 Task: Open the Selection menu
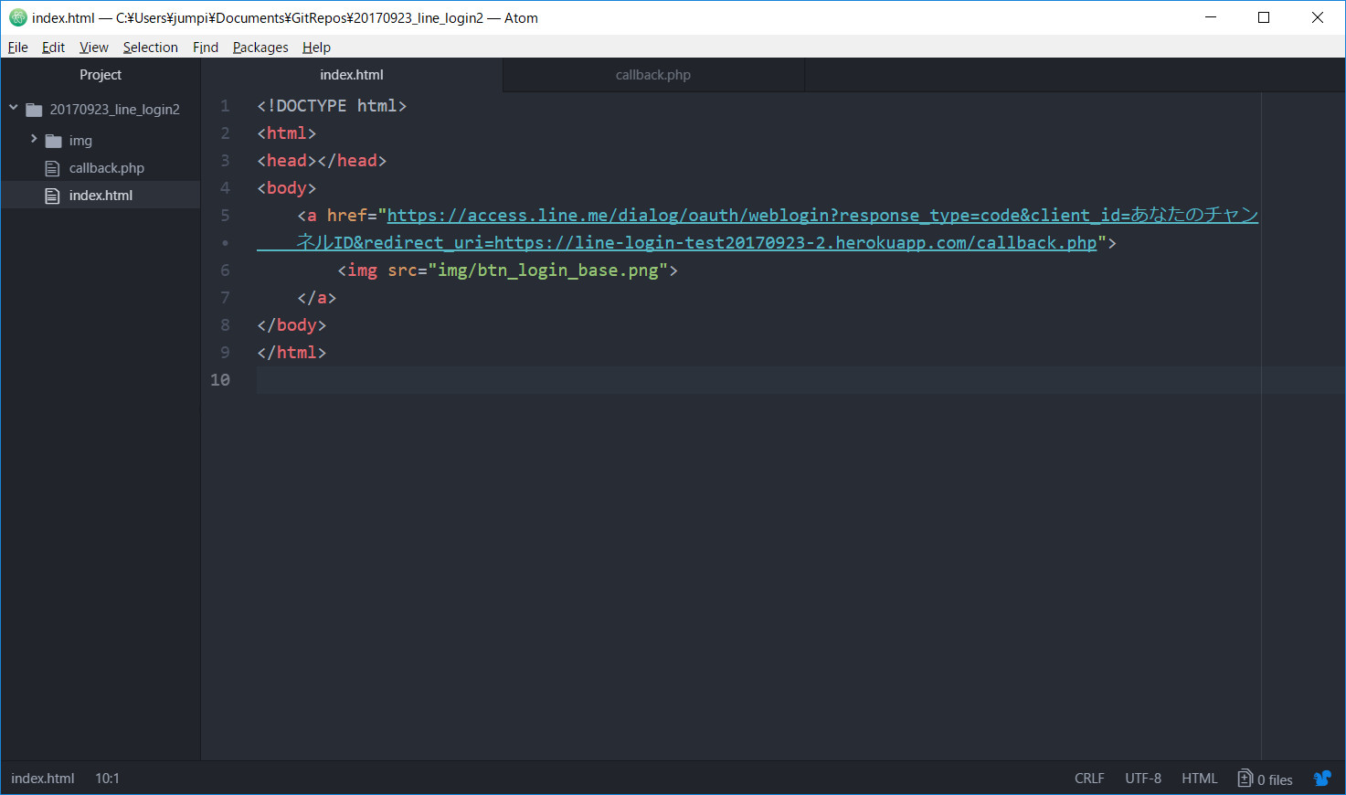coord(150,48)
